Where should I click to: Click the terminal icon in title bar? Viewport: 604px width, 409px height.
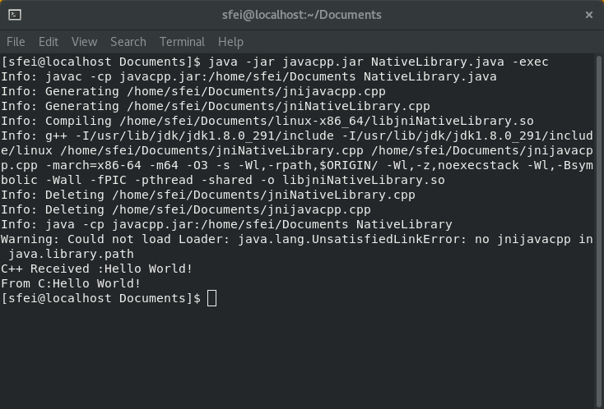click(15, 15)
